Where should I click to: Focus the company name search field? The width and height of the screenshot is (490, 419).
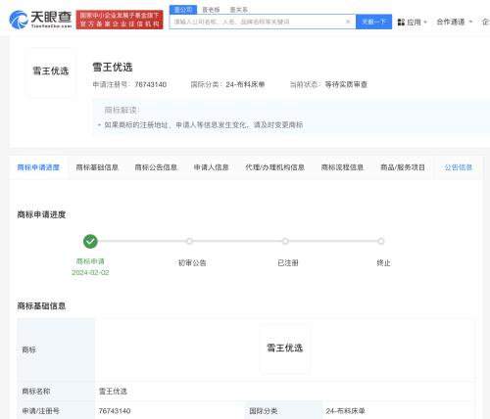[258, 22]
